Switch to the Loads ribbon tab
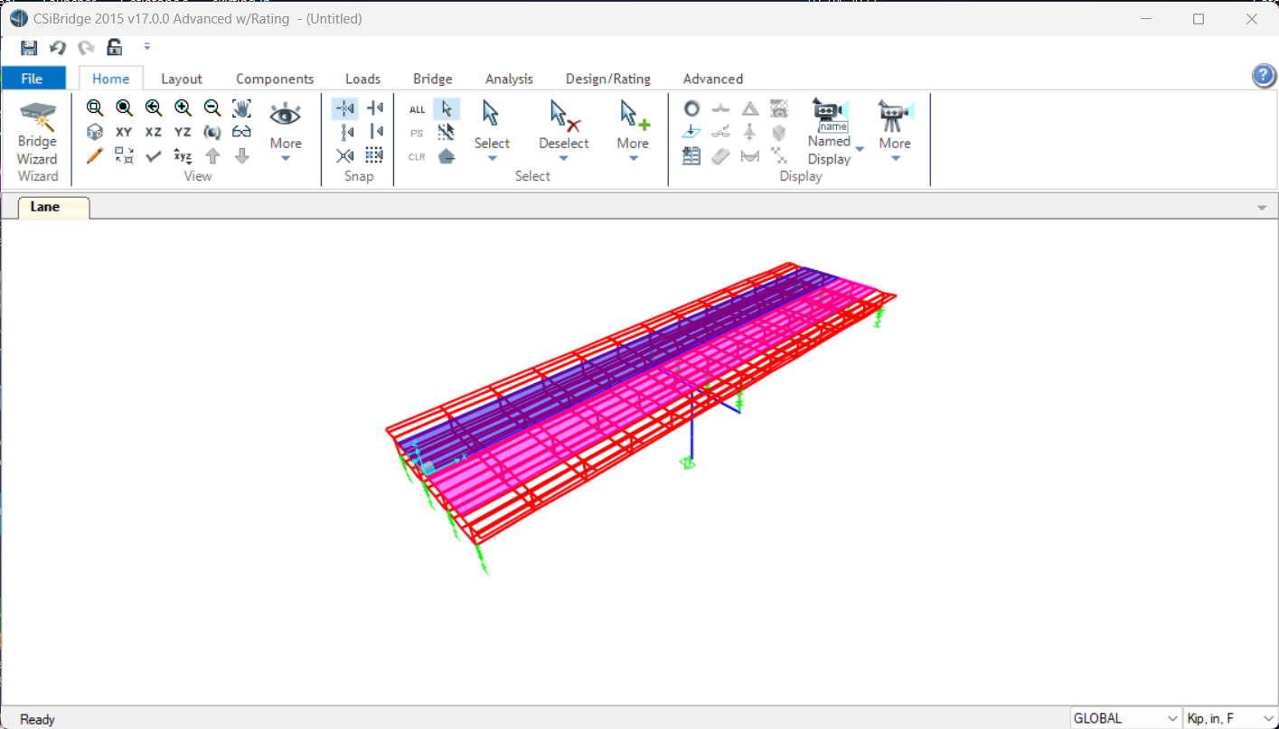 pyautogui.click(x=362, y=79)
